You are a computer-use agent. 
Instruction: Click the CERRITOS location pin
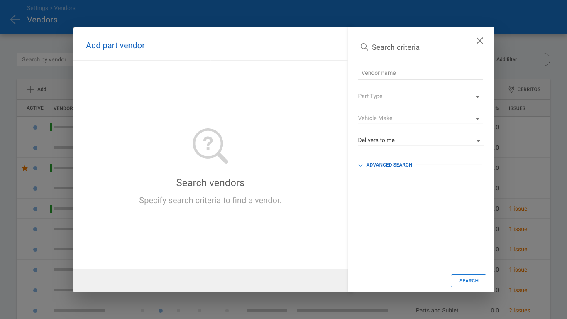pyautogui.click(x=511, y=89)
